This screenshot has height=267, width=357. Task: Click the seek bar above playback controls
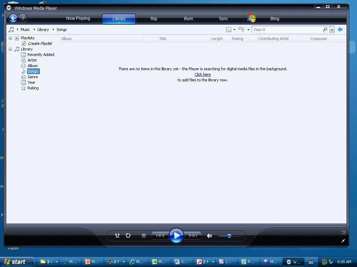pos(176,226)
